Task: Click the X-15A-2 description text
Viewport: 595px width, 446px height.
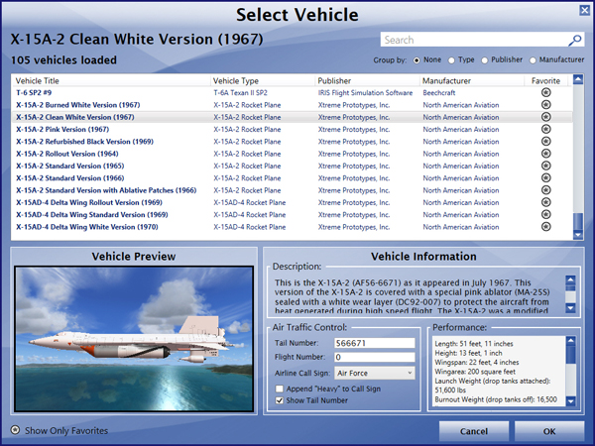Action: [413, 297]
